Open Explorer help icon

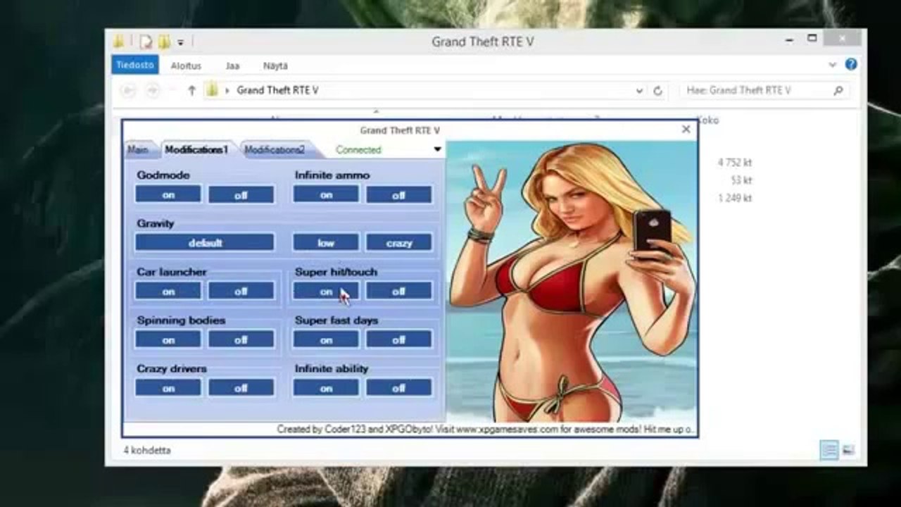[x=851, y=64]
